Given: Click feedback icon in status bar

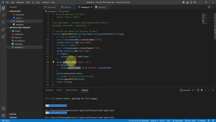Looking at the screenshot, I should (209, 121).
